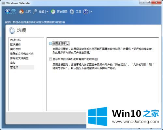Open help question mark icon

coord(85,12)
